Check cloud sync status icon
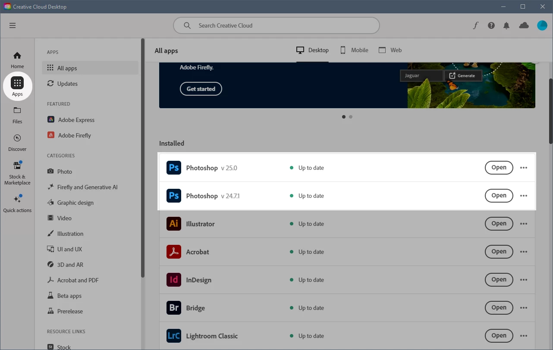Image resolution: width=553 pixels, height=350 pixels. tap(524, 25)
